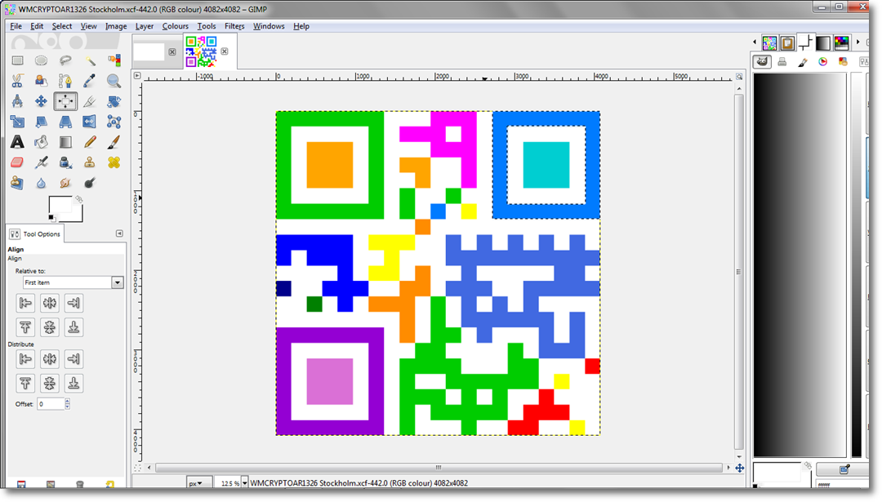Select the Bucket Fill tool

tap(41, 142)
